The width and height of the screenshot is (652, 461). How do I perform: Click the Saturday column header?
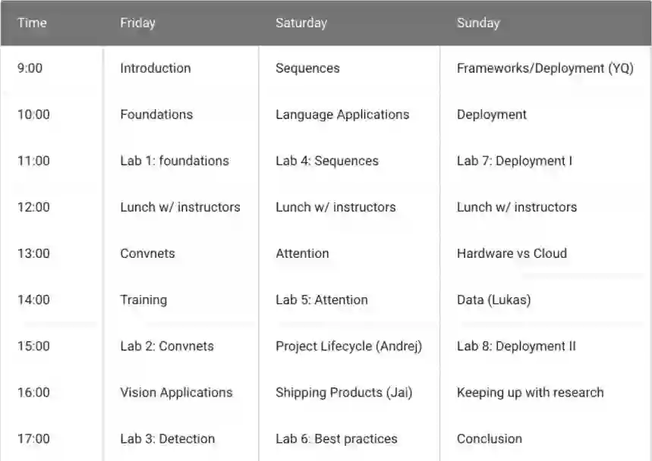pos(301,23)
